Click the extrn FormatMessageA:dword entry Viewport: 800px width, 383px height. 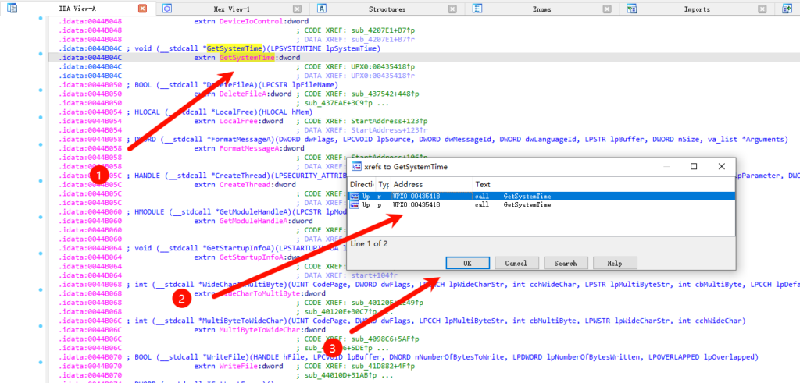click(249, 148)
